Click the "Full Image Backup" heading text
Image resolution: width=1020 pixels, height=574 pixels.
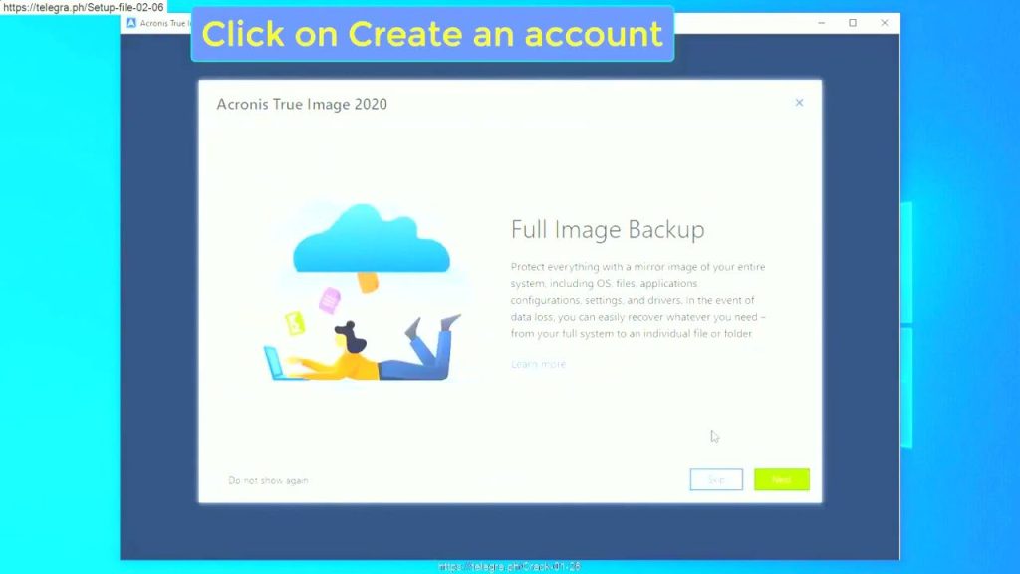point(608,229)
